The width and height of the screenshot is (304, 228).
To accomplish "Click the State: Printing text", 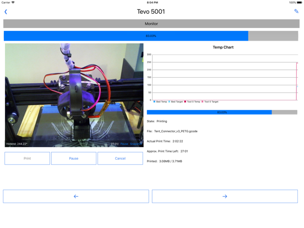I will [157, 121].
